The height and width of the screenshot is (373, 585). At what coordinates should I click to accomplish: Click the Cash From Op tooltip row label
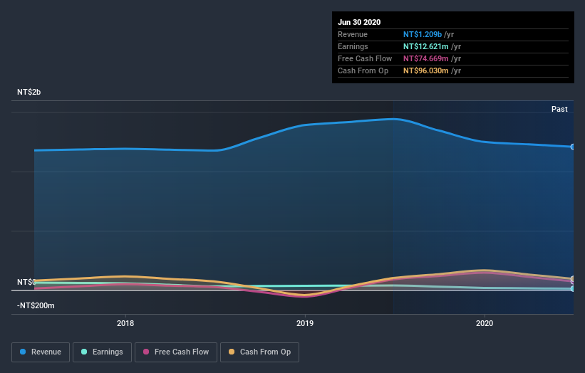point(363,70)
